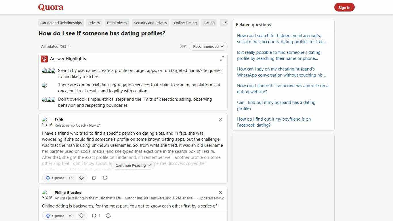Image resolution: width=393 pixels, height=221 pixels.
Task: Select the Data Privacy topic tag
Action: pos(117,23)
